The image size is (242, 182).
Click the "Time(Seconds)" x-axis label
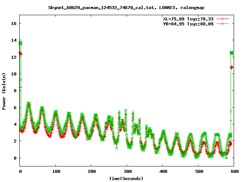pos(126,179)
